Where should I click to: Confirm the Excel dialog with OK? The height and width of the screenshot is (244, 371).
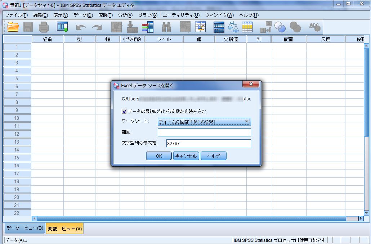(159, 156)
